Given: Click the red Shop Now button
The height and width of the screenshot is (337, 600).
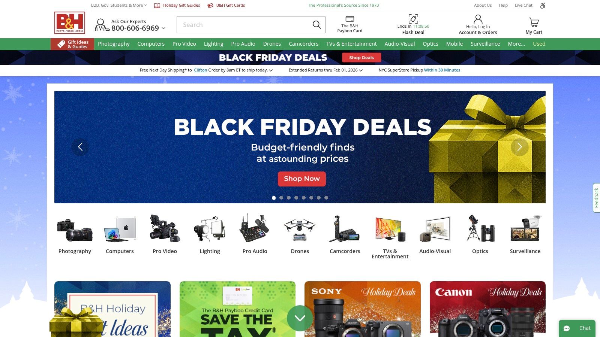Looking at the screenshot, I should 302,179.
